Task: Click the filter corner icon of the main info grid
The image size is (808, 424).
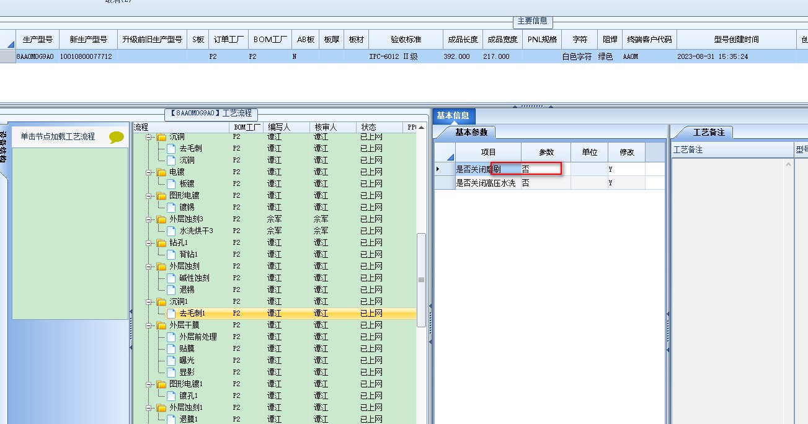Action: pyautogui.click(x=11, y=43)
